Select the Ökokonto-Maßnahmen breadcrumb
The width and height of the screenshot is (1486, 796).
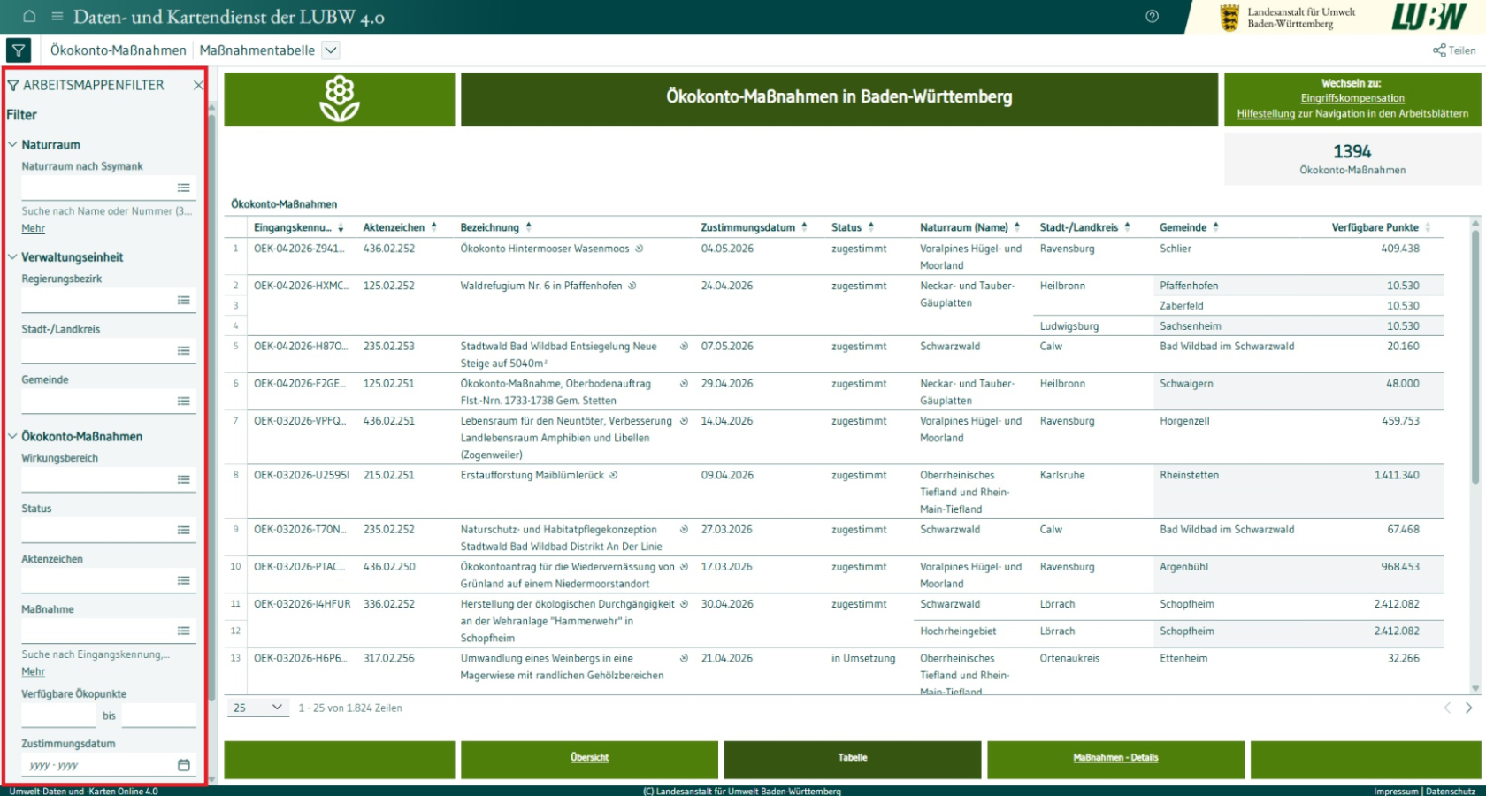[119, 50]
